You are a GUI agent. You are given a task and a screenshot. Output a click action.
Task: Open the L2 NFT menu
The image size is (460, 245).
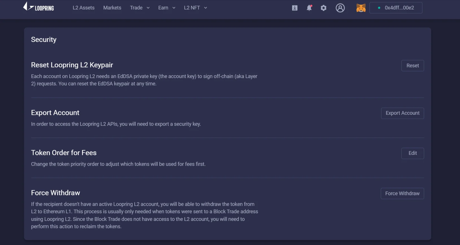click(x=192, y=8)
